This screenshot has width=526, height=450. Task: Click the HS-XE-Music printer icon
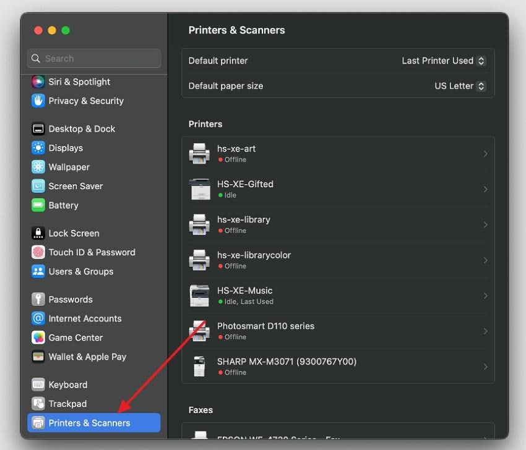pos(199,296)
